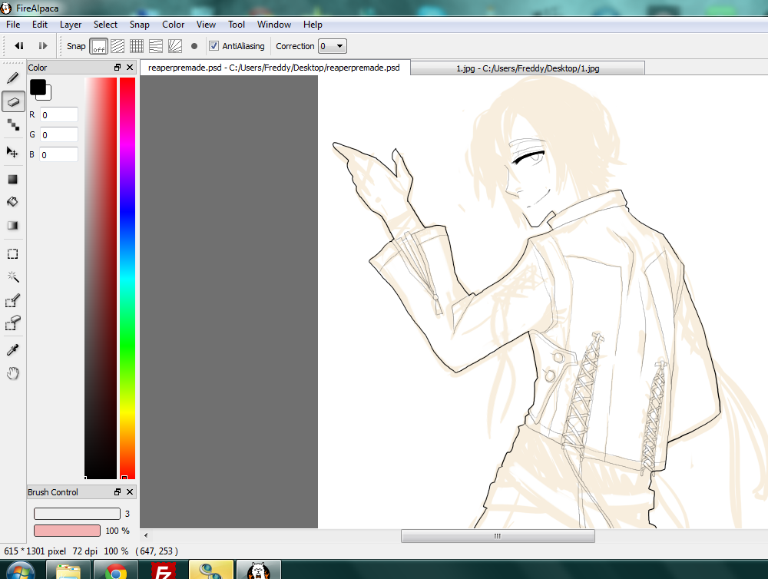Click the brush opacity slider
The image size is (768, 579).
tap(67, 531)
